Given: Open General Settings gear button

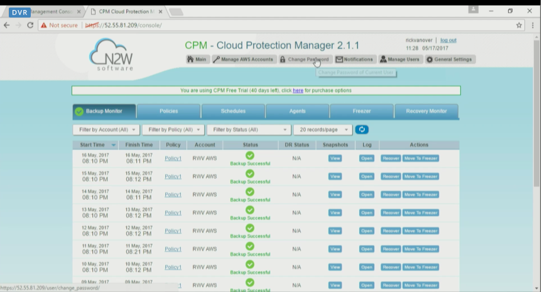Looking at the screenshot, I should 450,60.
